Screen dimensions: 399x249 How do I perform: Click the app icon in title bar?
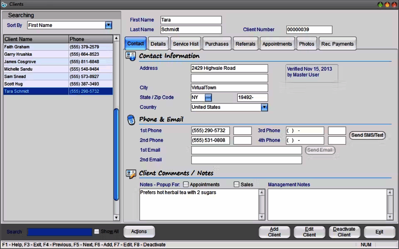coord(4,5)
